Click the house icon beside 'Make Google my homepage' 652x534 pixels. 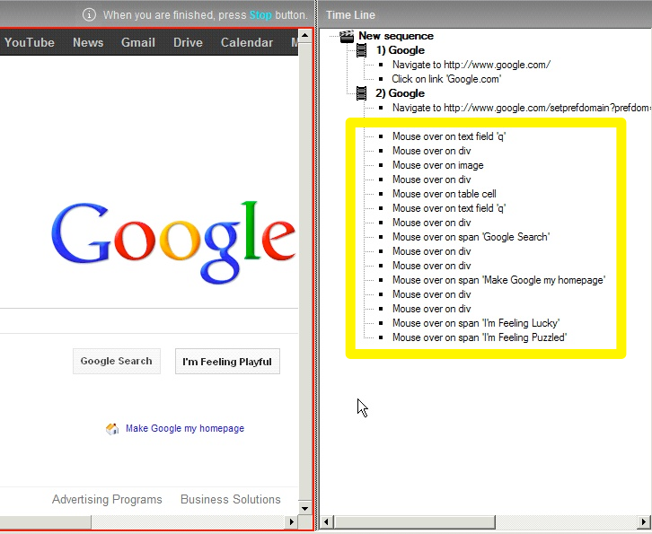point(112,428)
